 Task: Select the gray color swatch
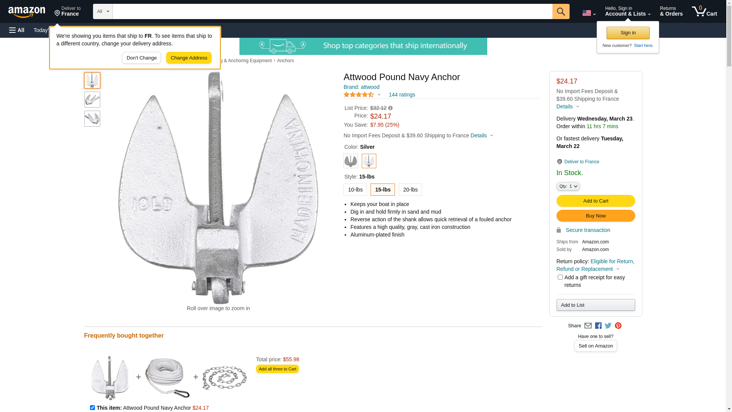(x=351, y=161)
